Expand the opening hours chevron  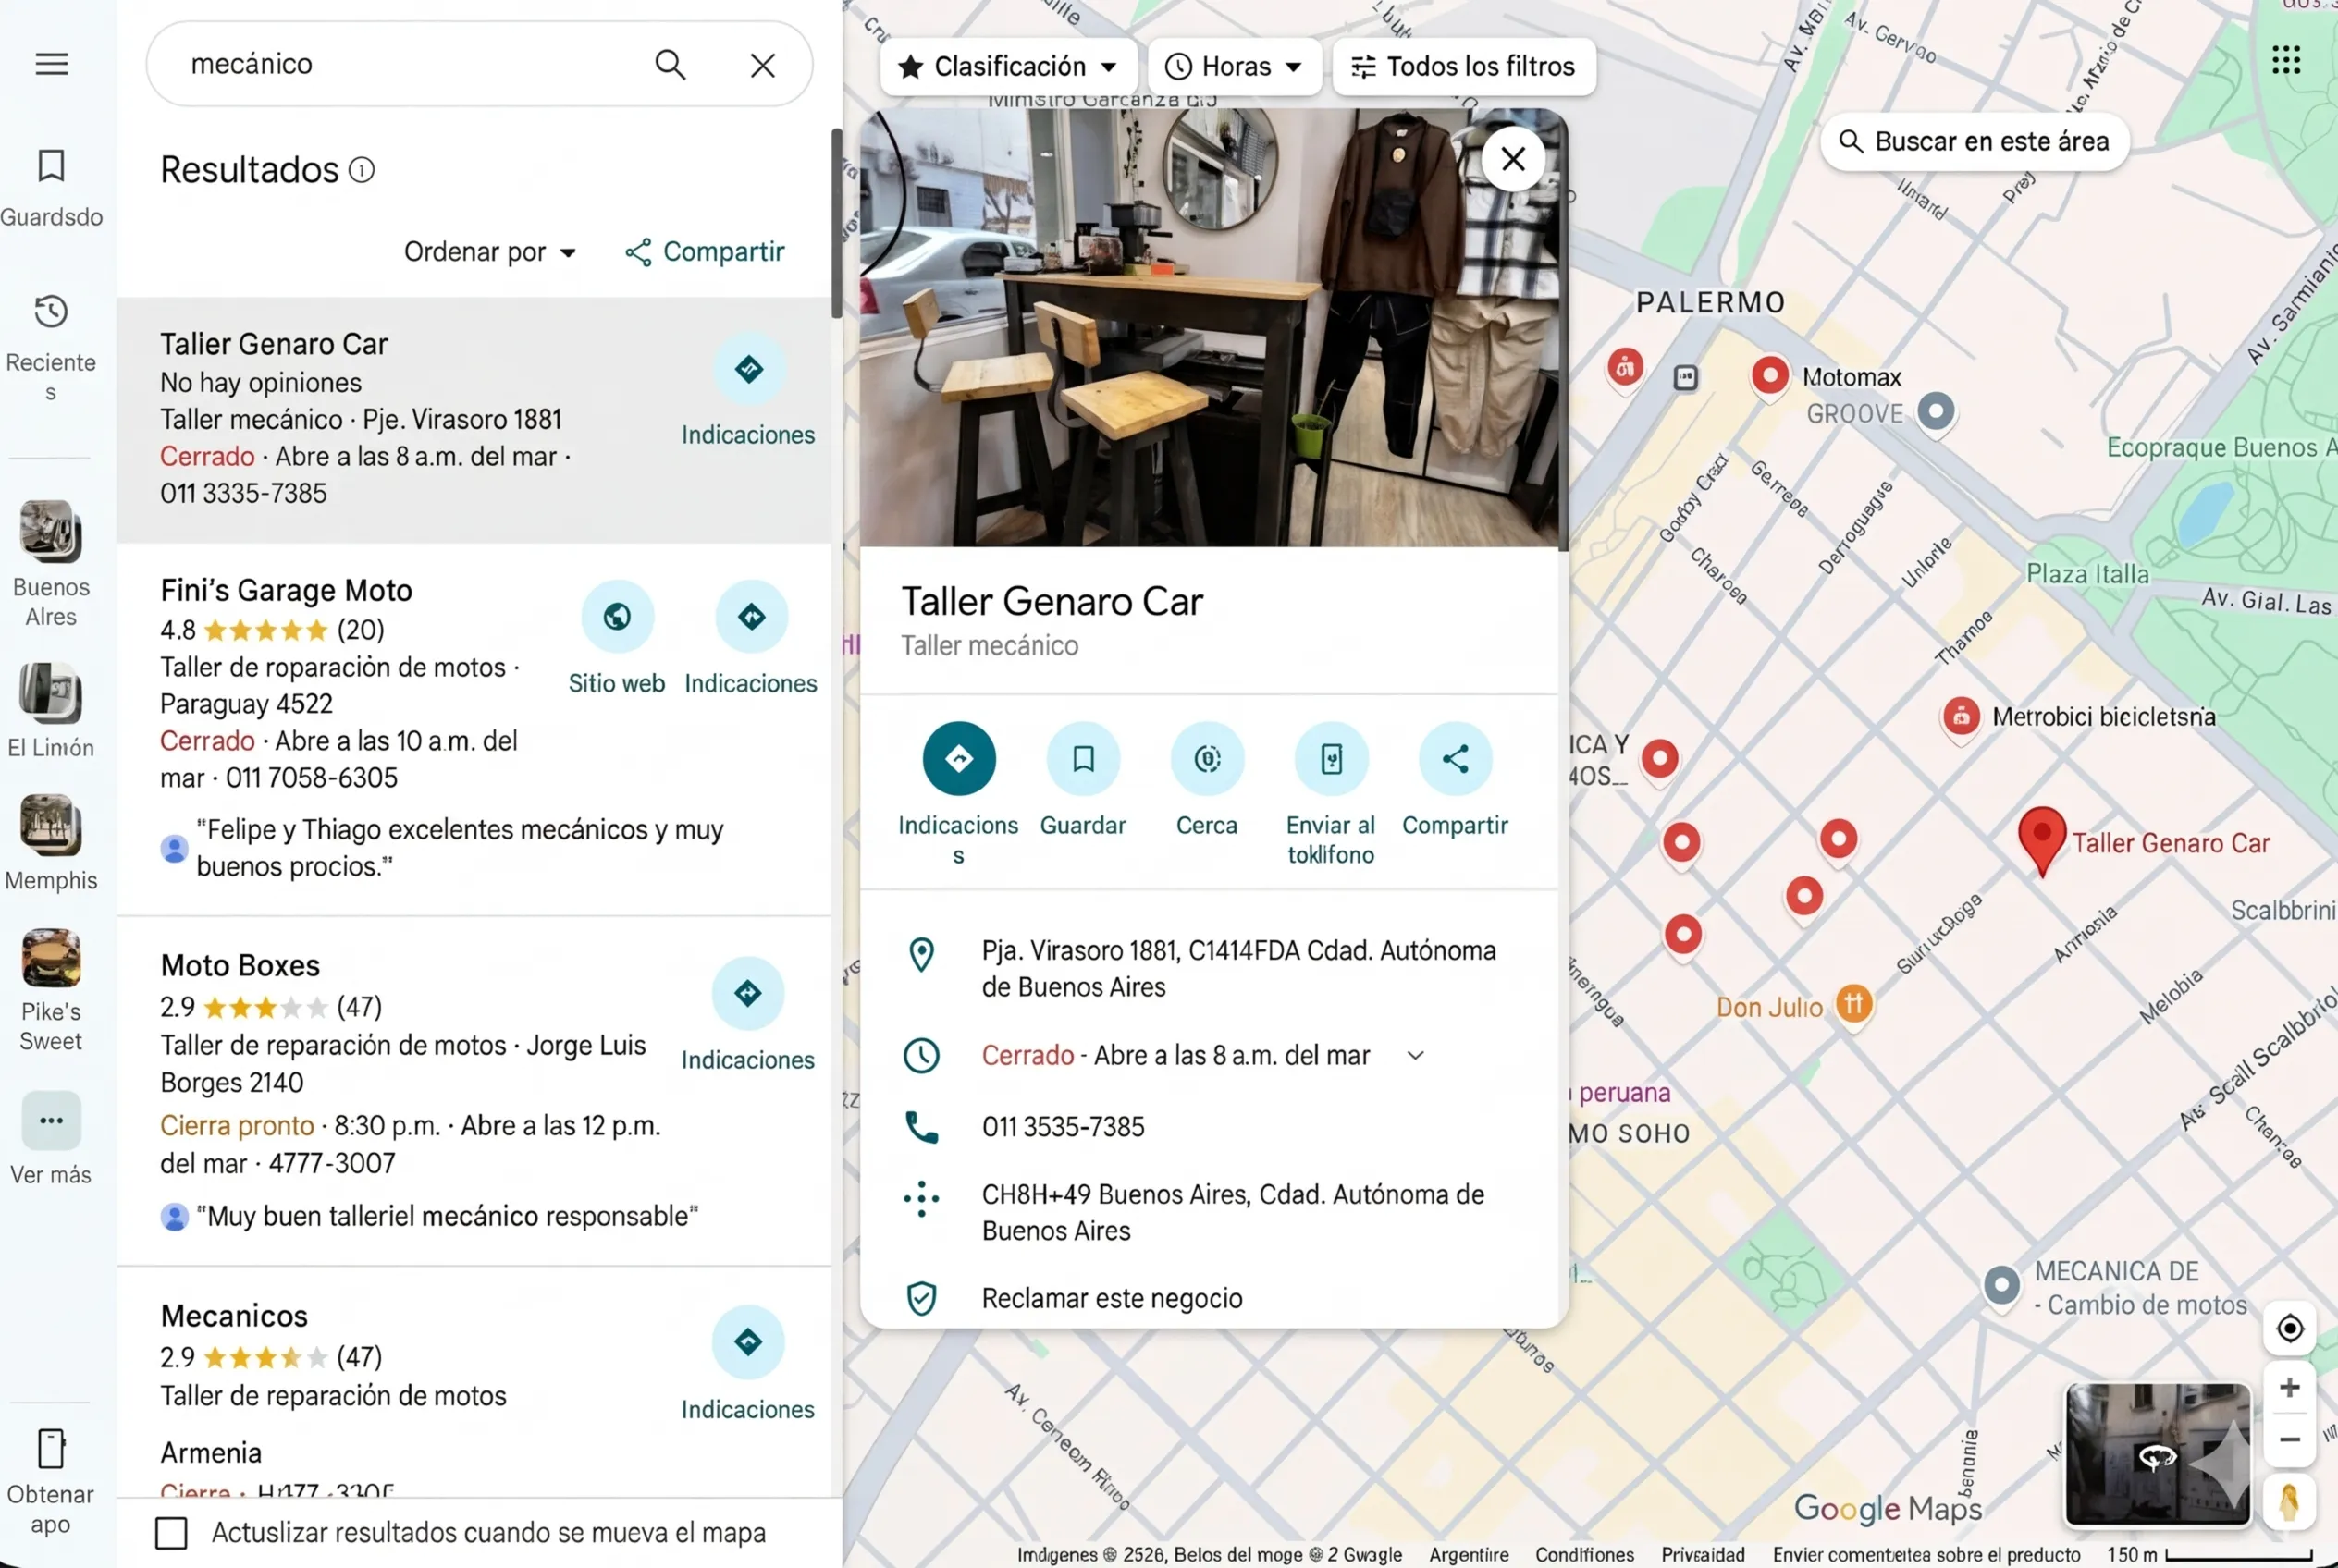pos(1417,1055)
